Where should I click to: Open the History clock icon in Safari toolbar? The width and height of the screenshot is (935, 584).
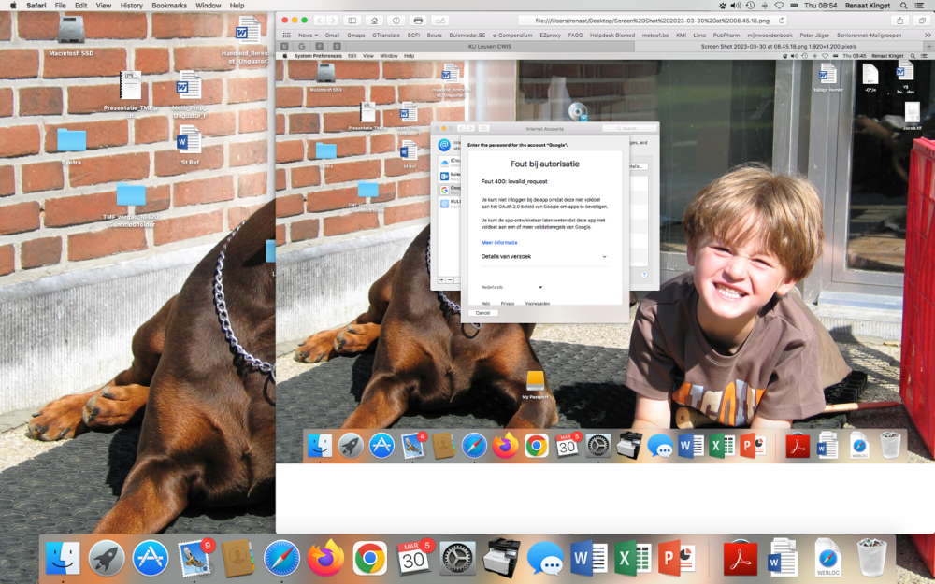[396, 20]
